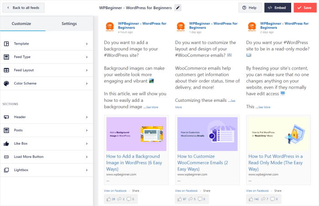Click the WPBeginner avatar on first post
319x206 pixels.
[109, 27]
